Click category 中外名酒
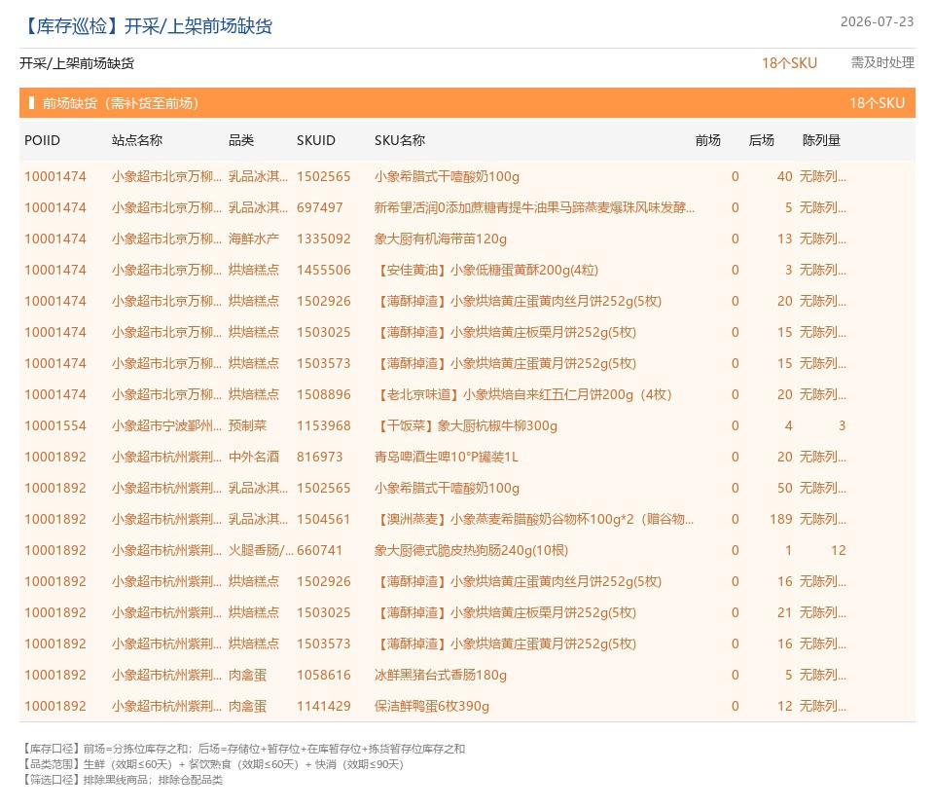The height and width of the screenshot is (809, 934). coord(254,458)
